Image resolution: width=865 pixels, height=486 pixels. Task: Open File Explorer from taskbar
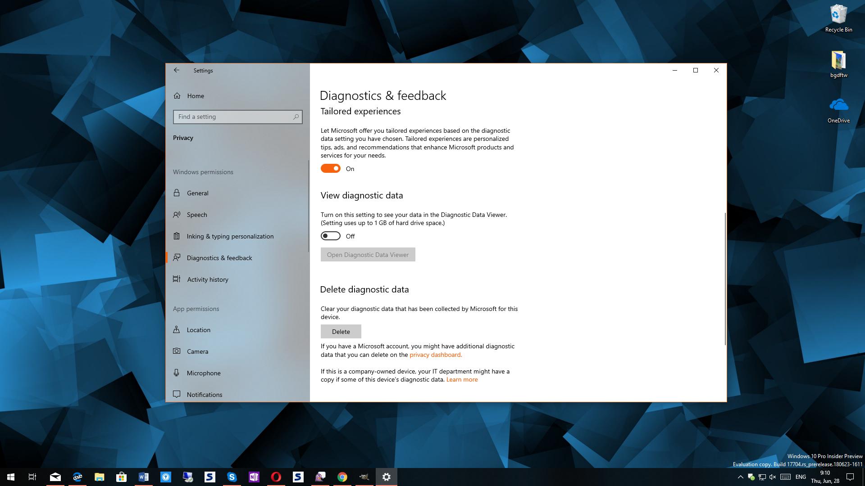pos(99,477)
